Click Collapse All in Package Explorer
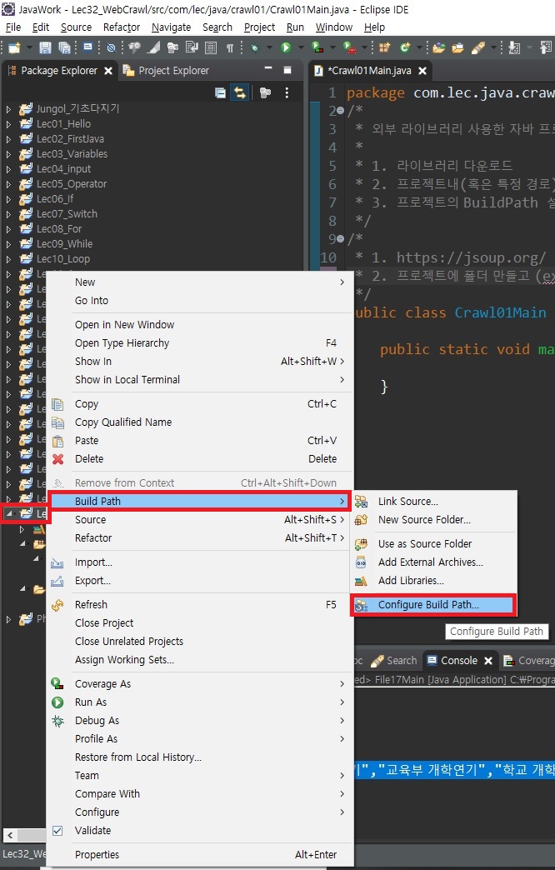555x870 pixels. pos(220,92)
